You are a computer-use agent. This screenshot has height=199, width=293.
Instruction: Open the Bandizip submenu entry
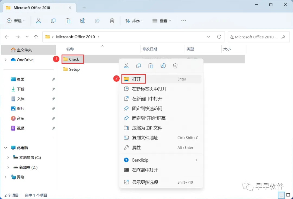tap(161, 160)
